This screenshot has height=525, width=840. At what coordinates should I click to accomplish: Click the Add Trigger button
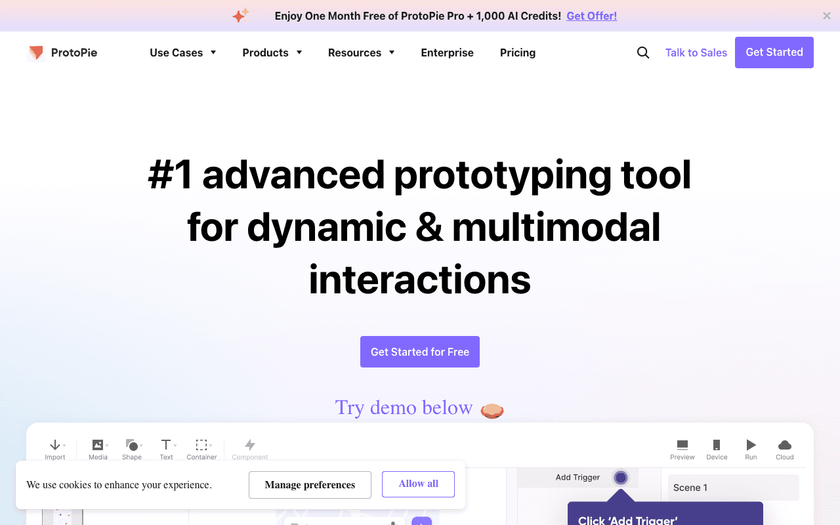577,477
